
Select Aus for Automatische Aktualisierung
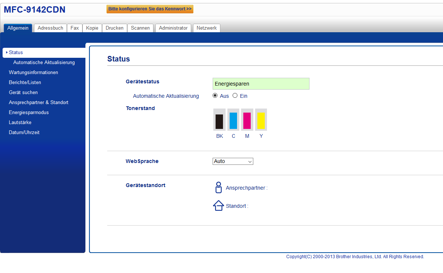(x=215, y=96)
